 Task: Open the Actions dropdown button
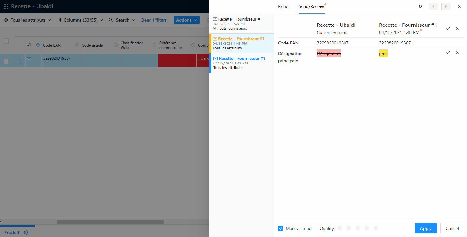[186, 20]
